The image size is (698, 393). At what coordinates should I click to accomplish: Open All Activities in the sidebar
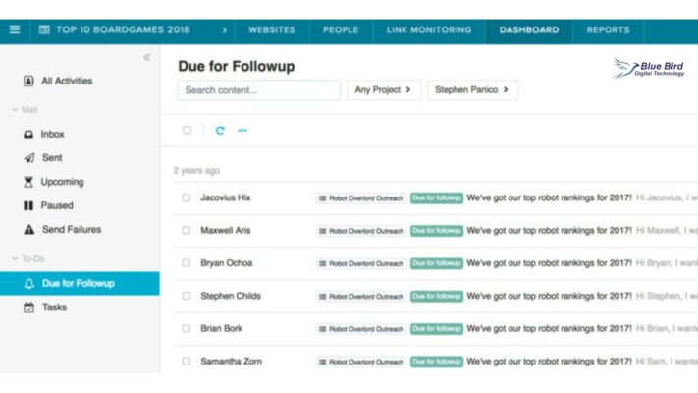(x=66, y=81)
